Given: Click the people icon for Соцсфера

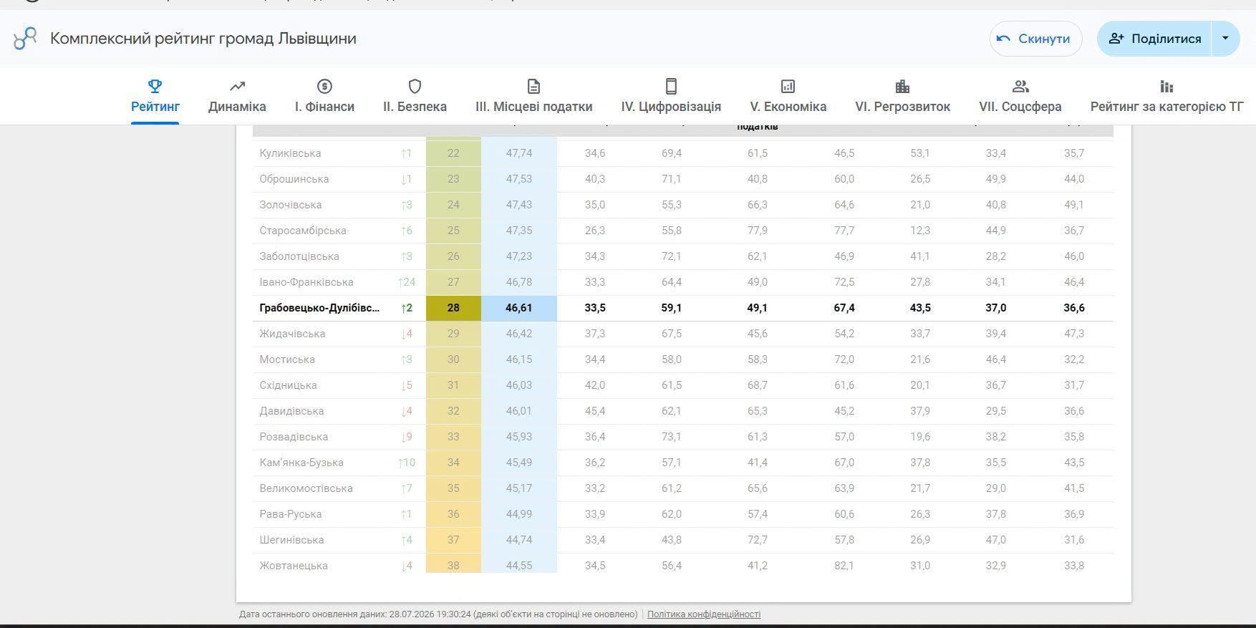Looking at the screenshot, I should [x=1020, y=87].
